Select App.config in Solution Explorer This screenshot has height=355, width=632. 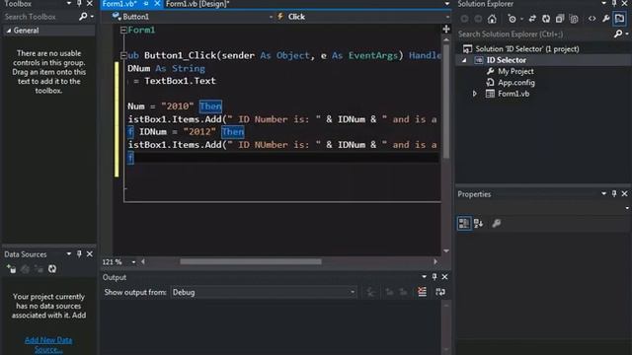click(516, 83)
